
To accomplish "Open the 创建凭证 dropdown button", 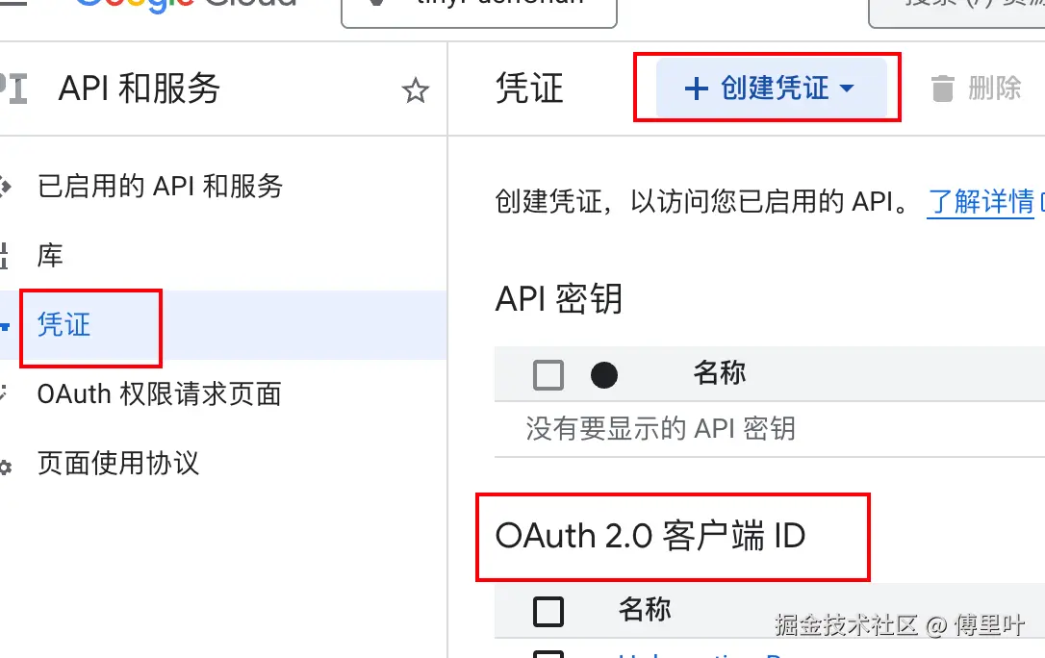I will (x=771, y=88).
